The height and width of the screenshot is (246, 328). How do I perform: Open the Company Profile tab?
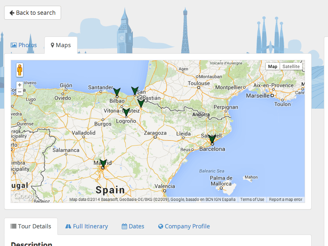coord(184,226)
